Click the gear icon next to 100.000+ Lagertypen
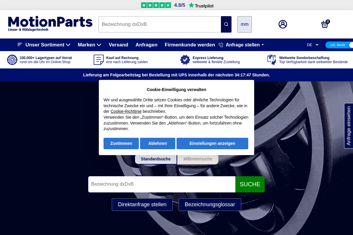The width and height of the screenshot is (353, 235). click(x=12, y=60)
